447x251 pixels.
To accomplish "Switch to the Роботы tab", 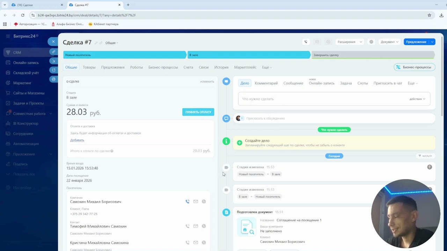I will pos(137,67).
